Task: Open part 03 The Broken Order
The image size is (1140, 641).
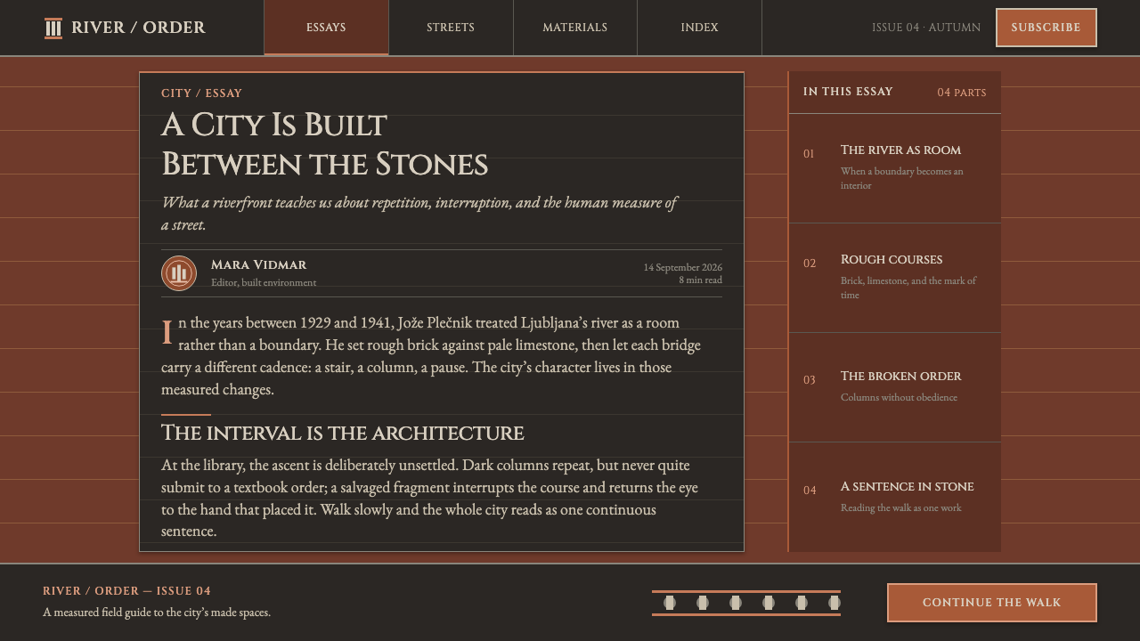Action: tap(895, 387)
